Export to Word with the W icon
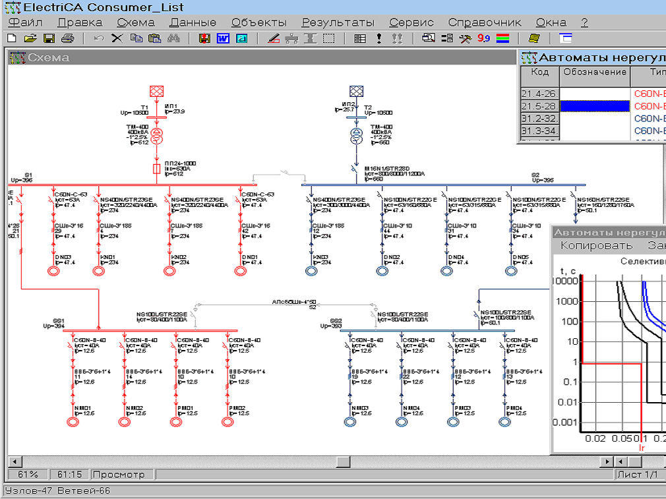Screen dimensions: 666x499 point(223,38)
